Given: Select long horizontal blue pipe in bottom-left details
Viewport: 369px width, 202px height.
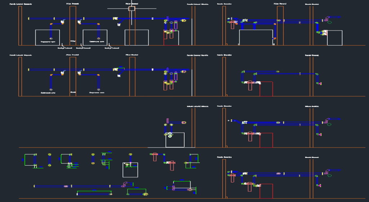Looking at the screenshot, I should (x=90, y=186).
